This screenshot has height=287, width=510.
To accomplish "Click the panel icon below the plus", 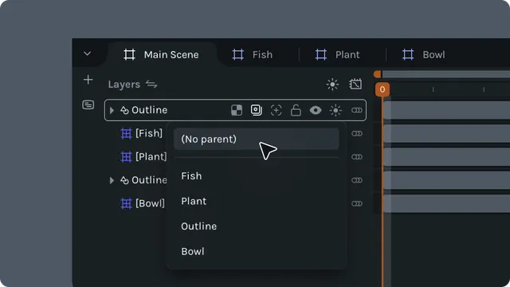I will pyautogui.click(x=88, y=104).
